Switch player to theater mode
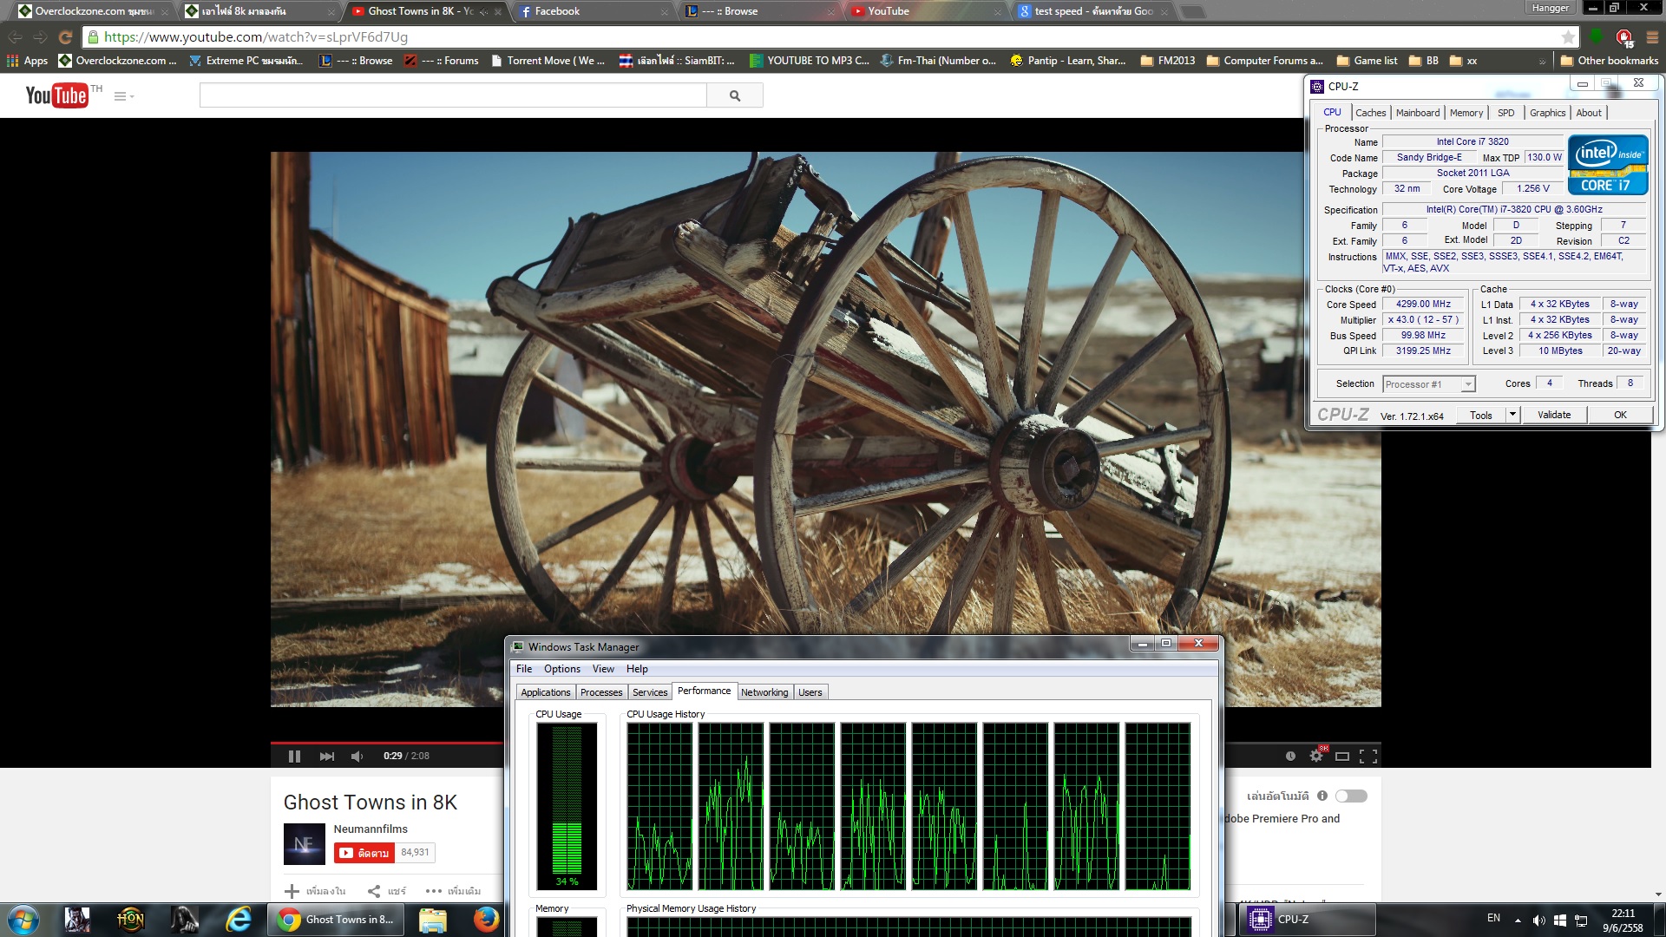Viewport: 1666px width, 937px height. tap(1342, 757)
